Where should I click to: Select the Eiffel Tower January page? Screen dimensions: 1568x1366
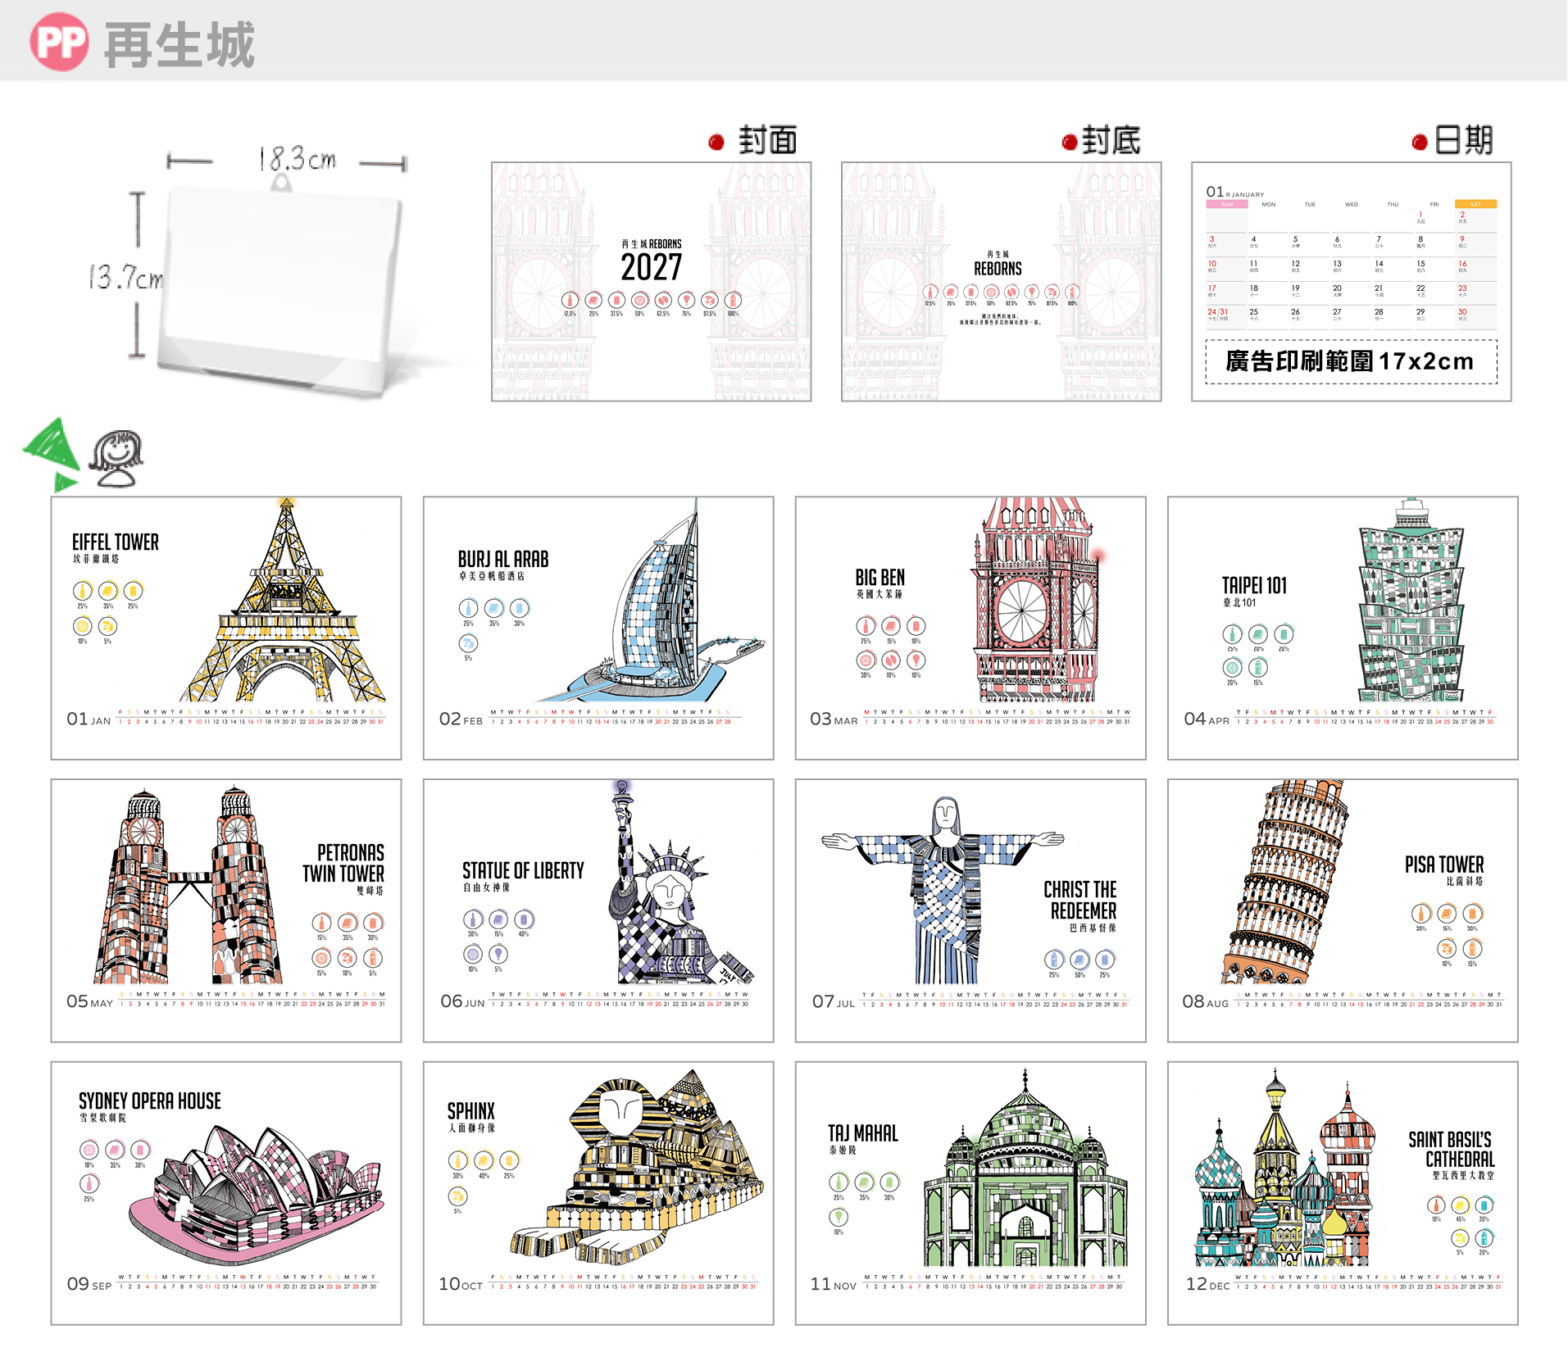(x=226, y=628)
